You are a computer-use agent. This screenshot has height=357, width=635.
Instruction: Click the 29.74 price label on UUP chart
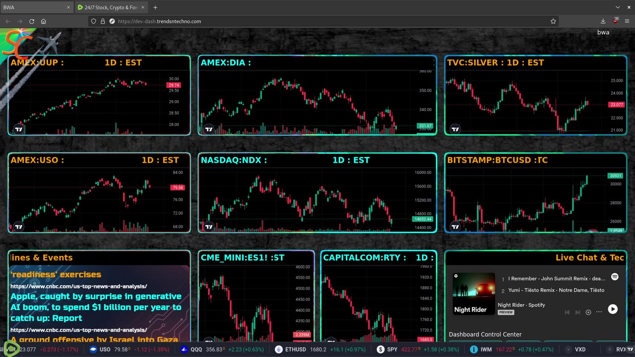174,85
